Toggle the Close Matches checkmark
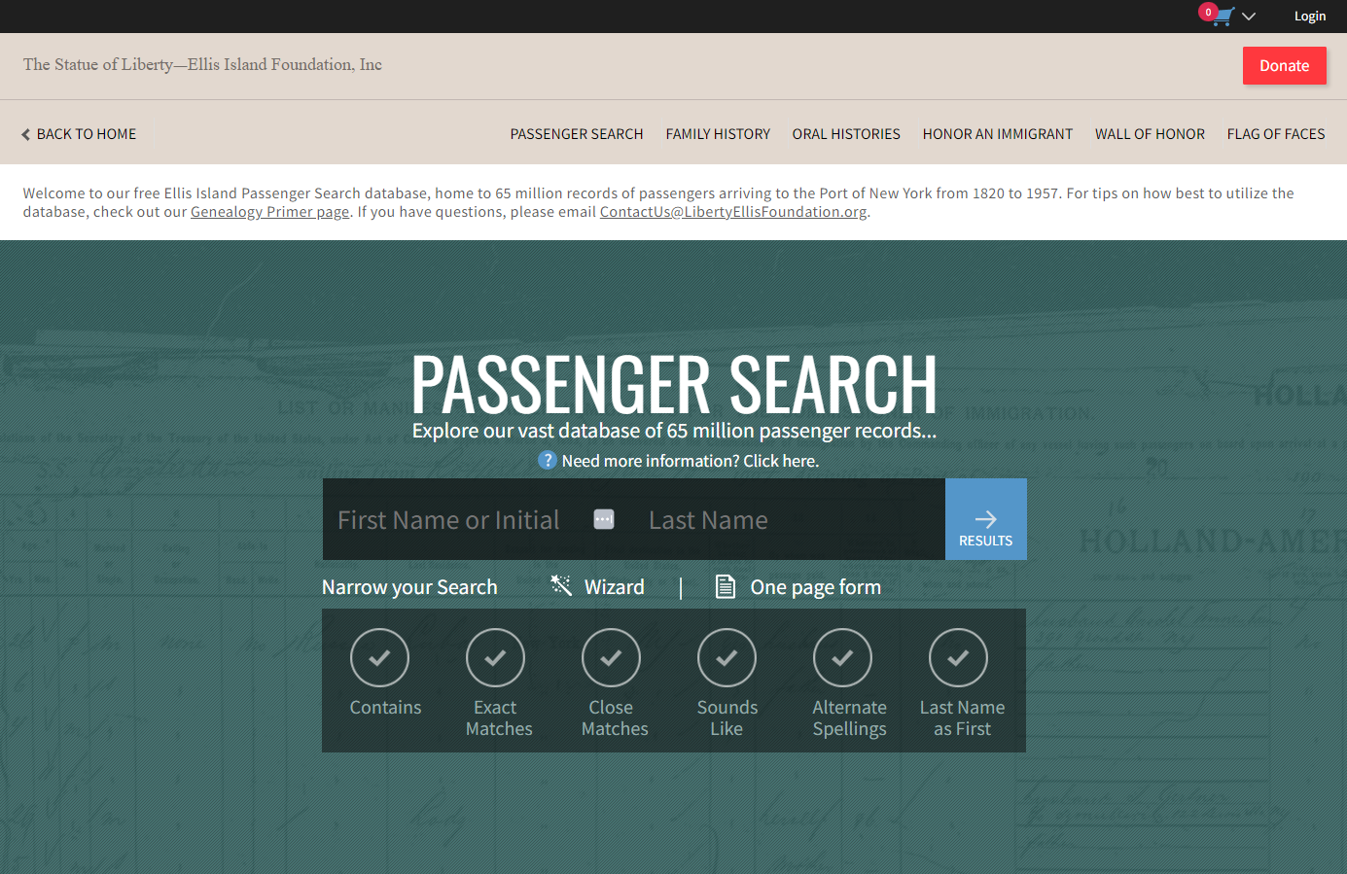The height and width of the screenshot is (874, 1347). coord(611,658)
